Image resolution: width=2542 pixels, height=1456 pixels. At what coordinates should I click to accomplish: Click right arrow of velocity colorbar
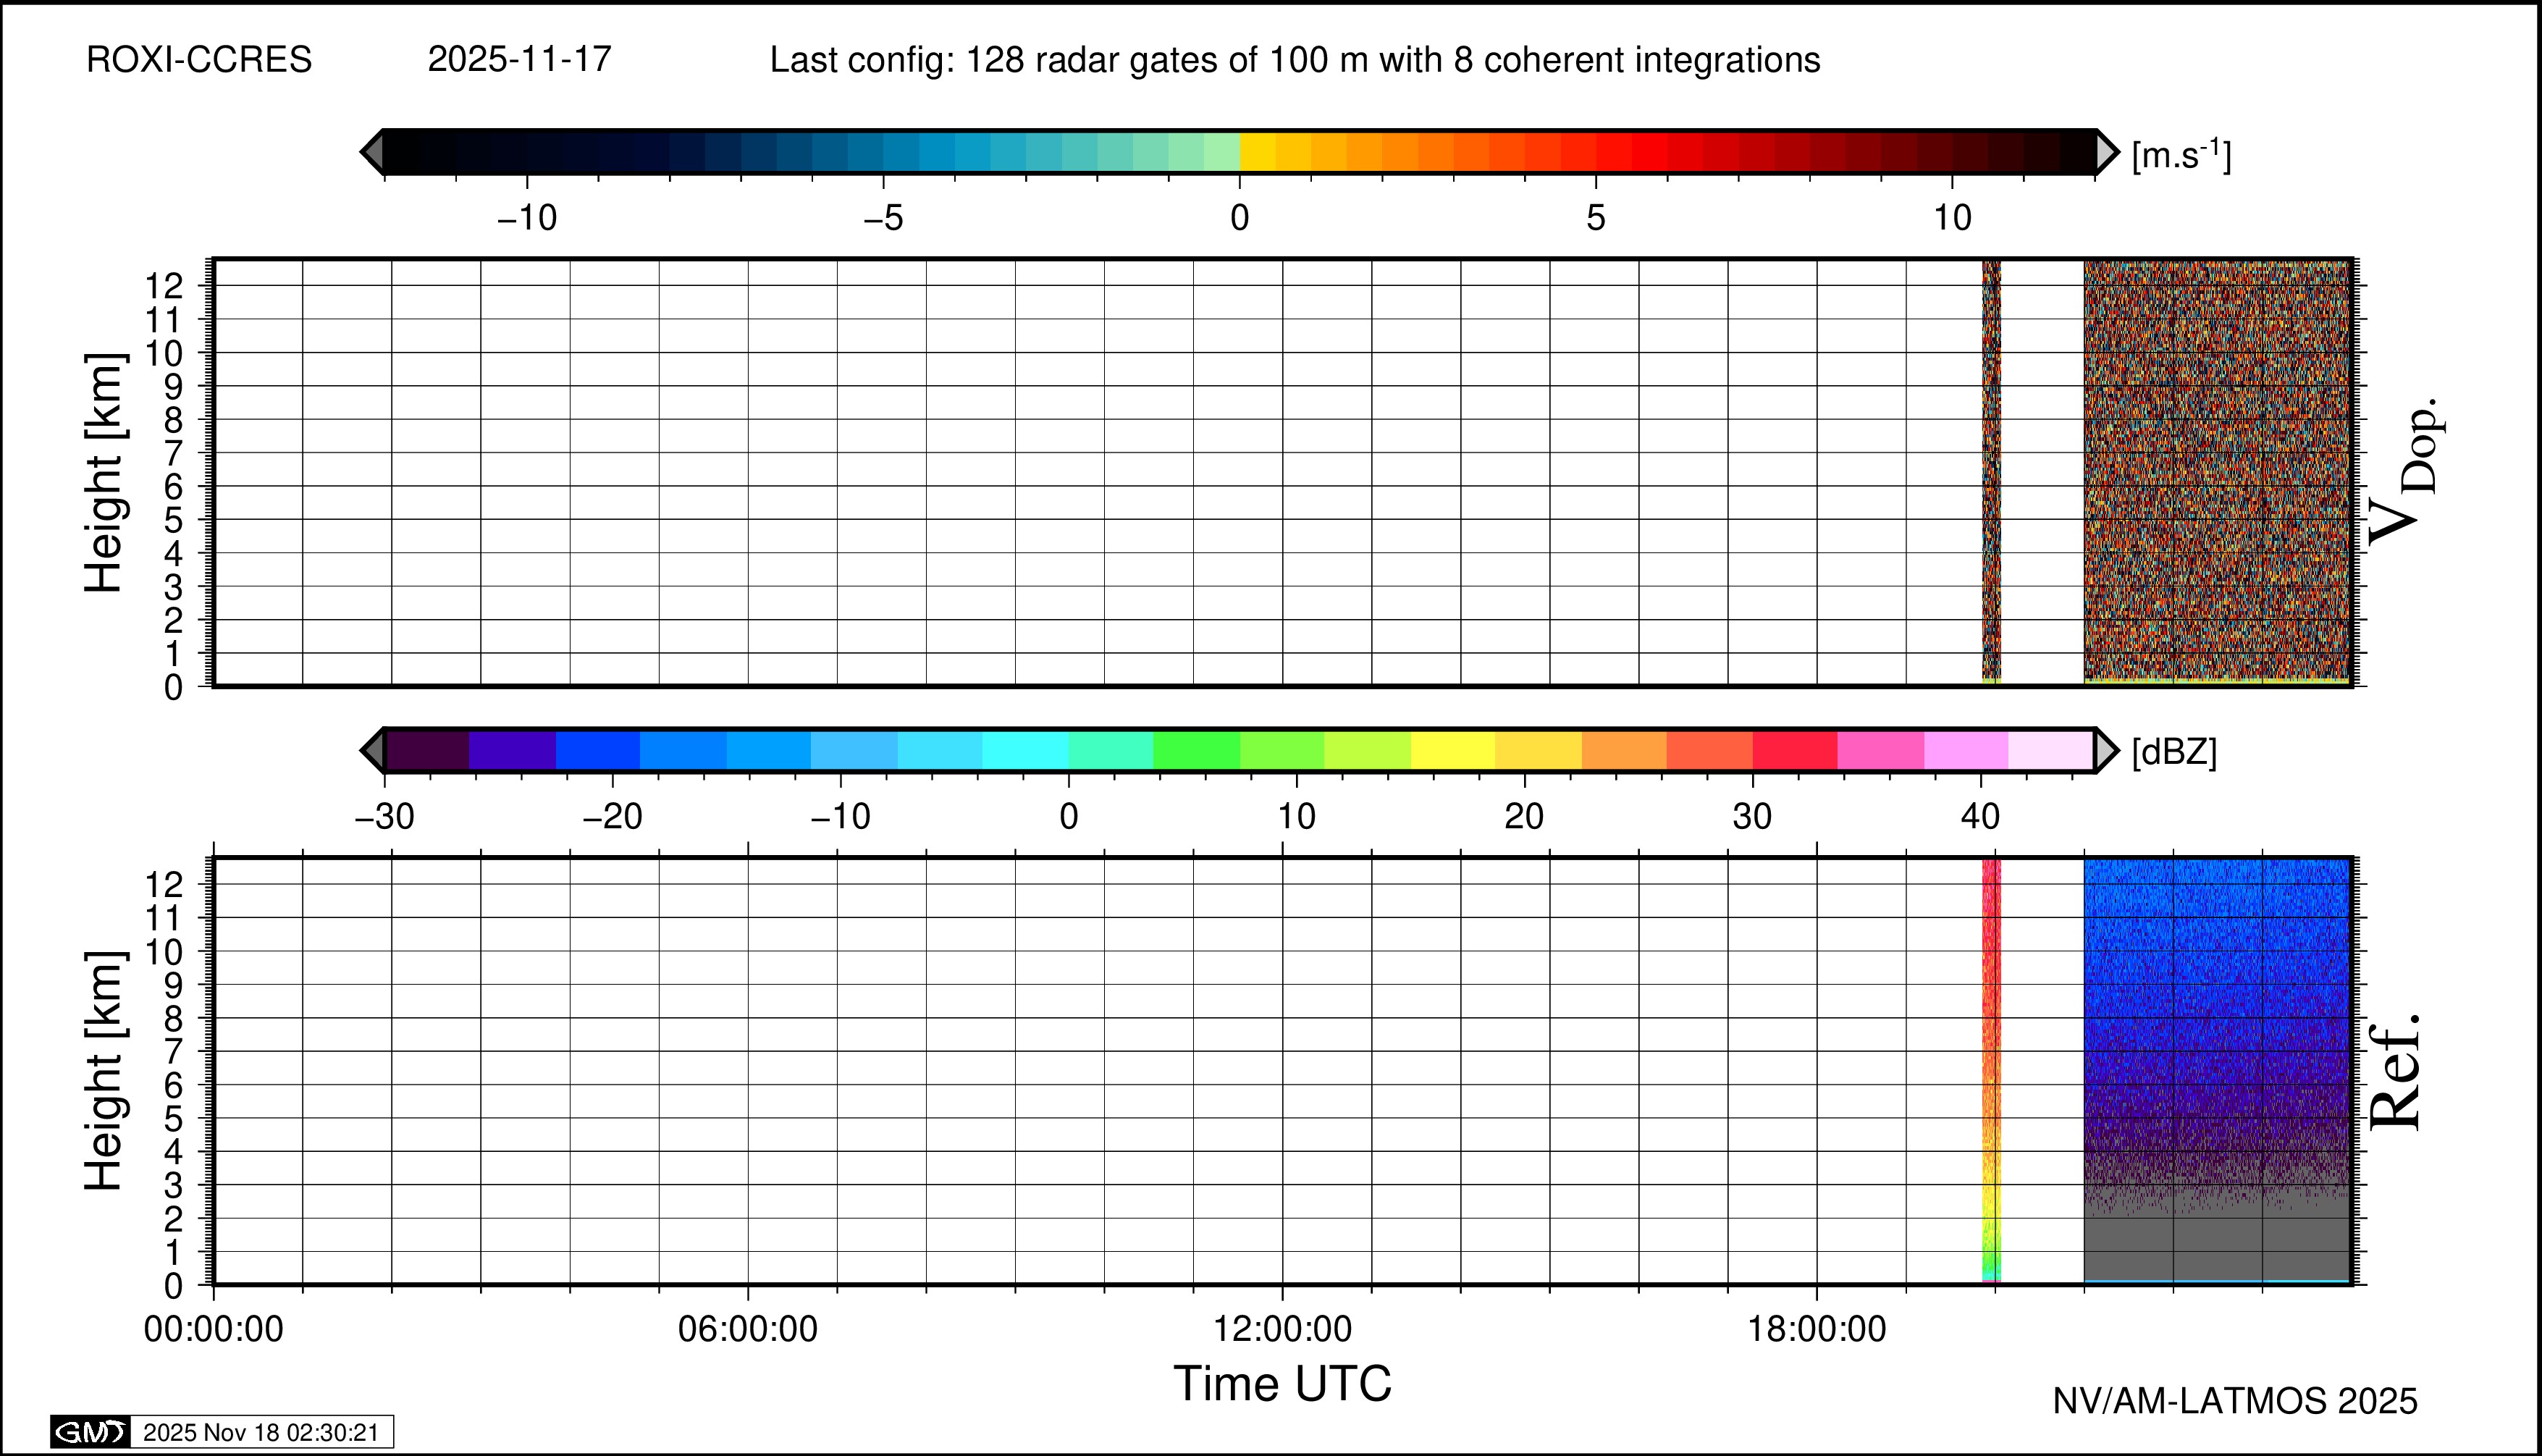[2106, 152]
